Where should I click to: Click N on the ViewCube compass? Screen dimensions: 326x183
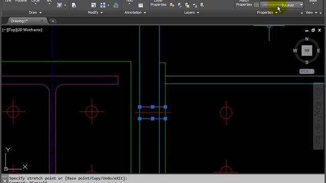click(307, 39)
